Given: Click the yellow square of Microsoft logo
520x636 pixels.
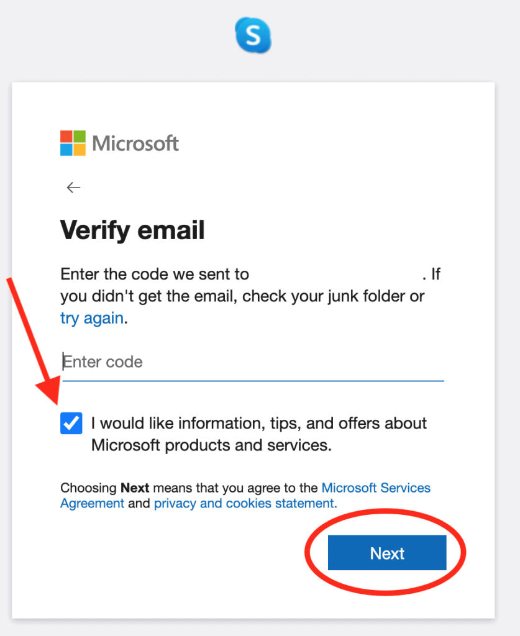Looking at the screenshot, I should (80, 150).
